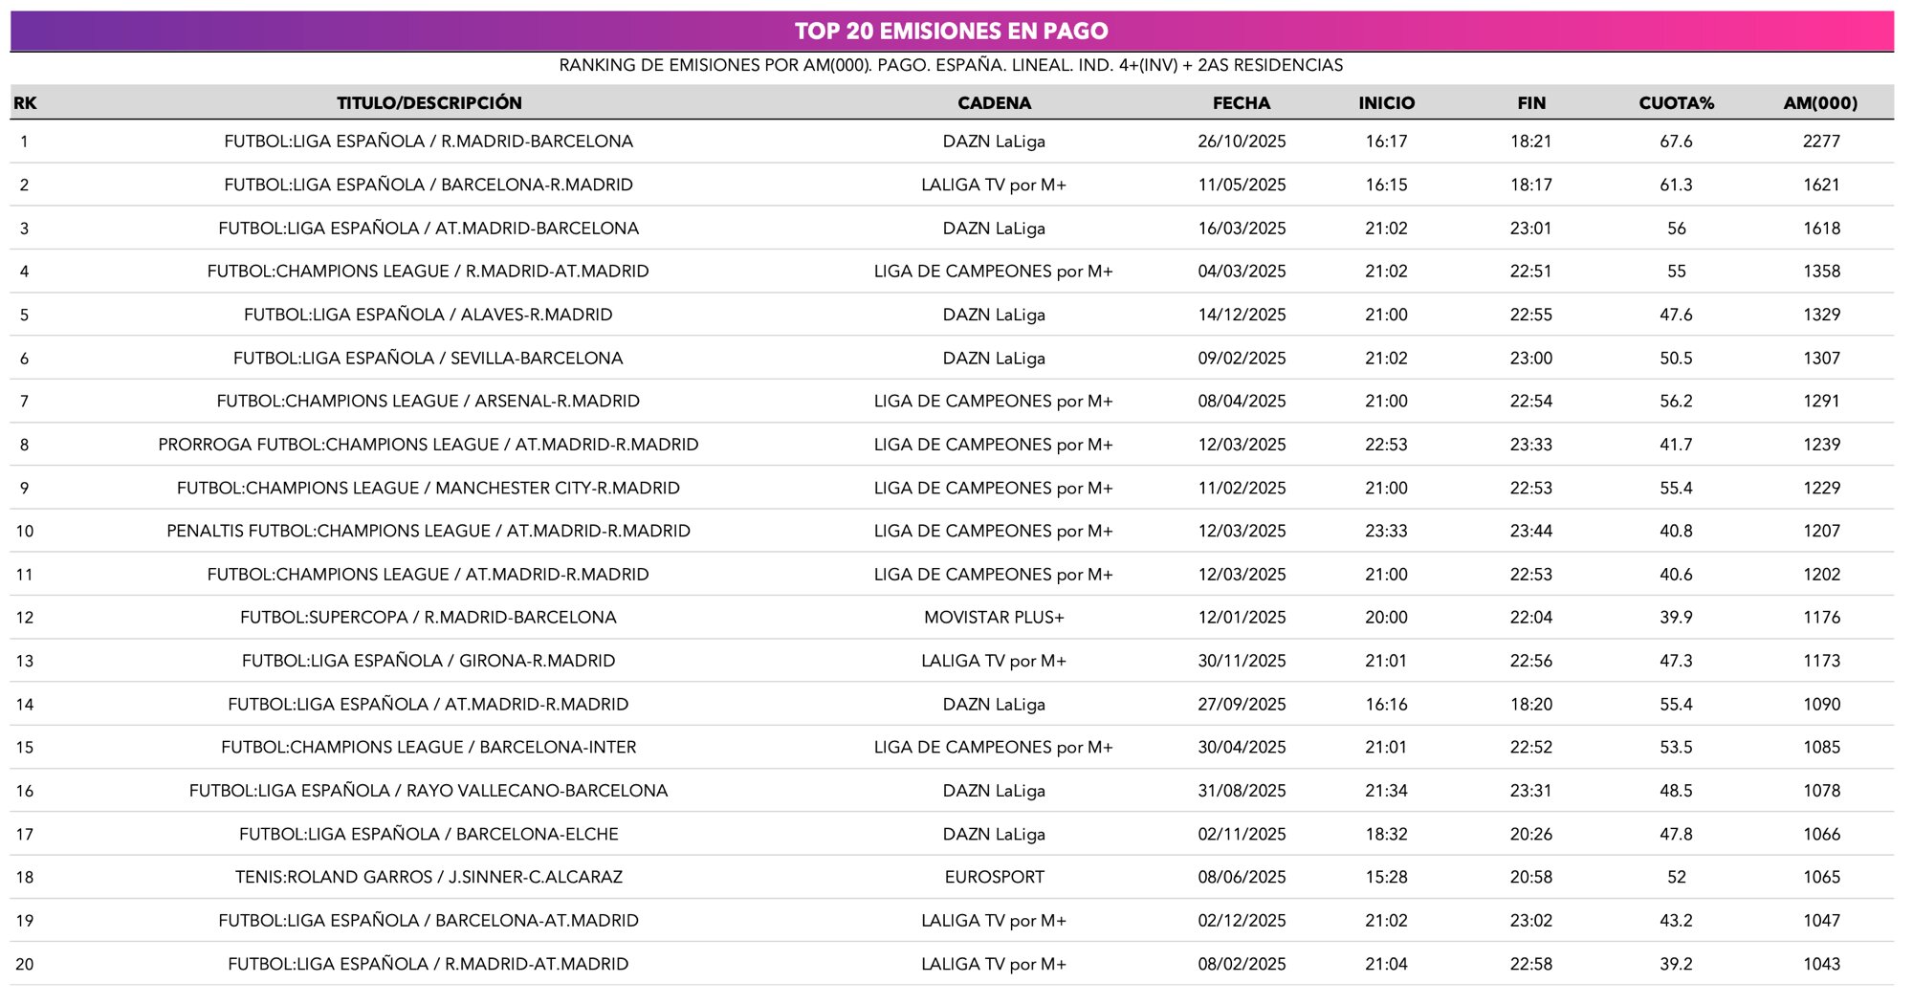The height and width of the screenshot is (1004, 1913).
Task: Select the R.MADRID-BARCELONA row ranked first
Action: (428, 141)
